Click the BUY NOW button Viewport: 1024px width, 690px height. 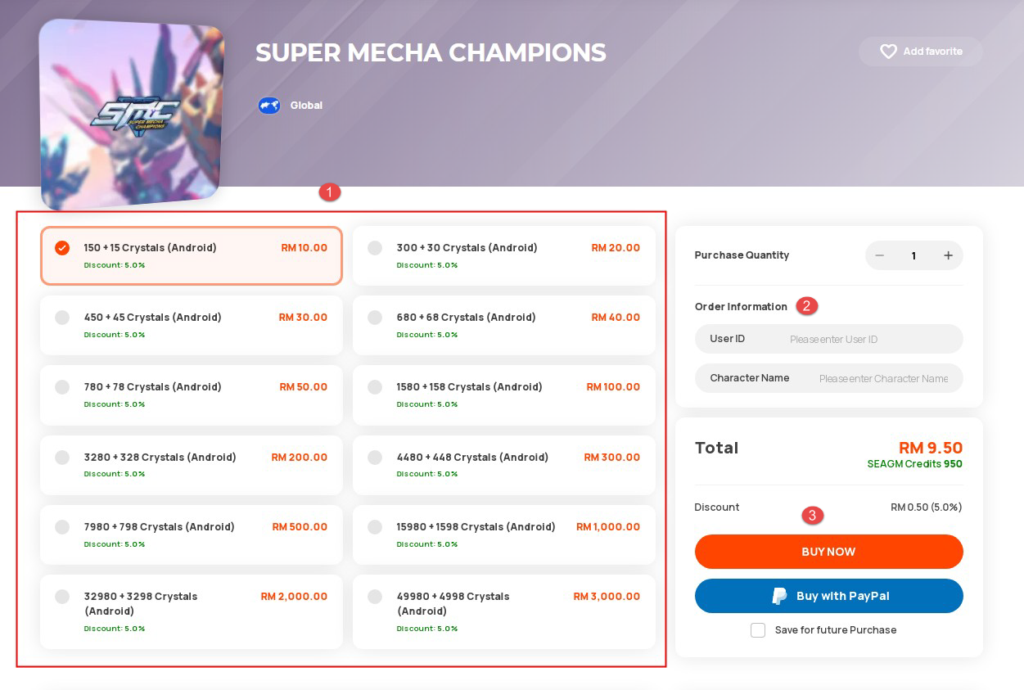pyautogui.click(x=828, y=552)
